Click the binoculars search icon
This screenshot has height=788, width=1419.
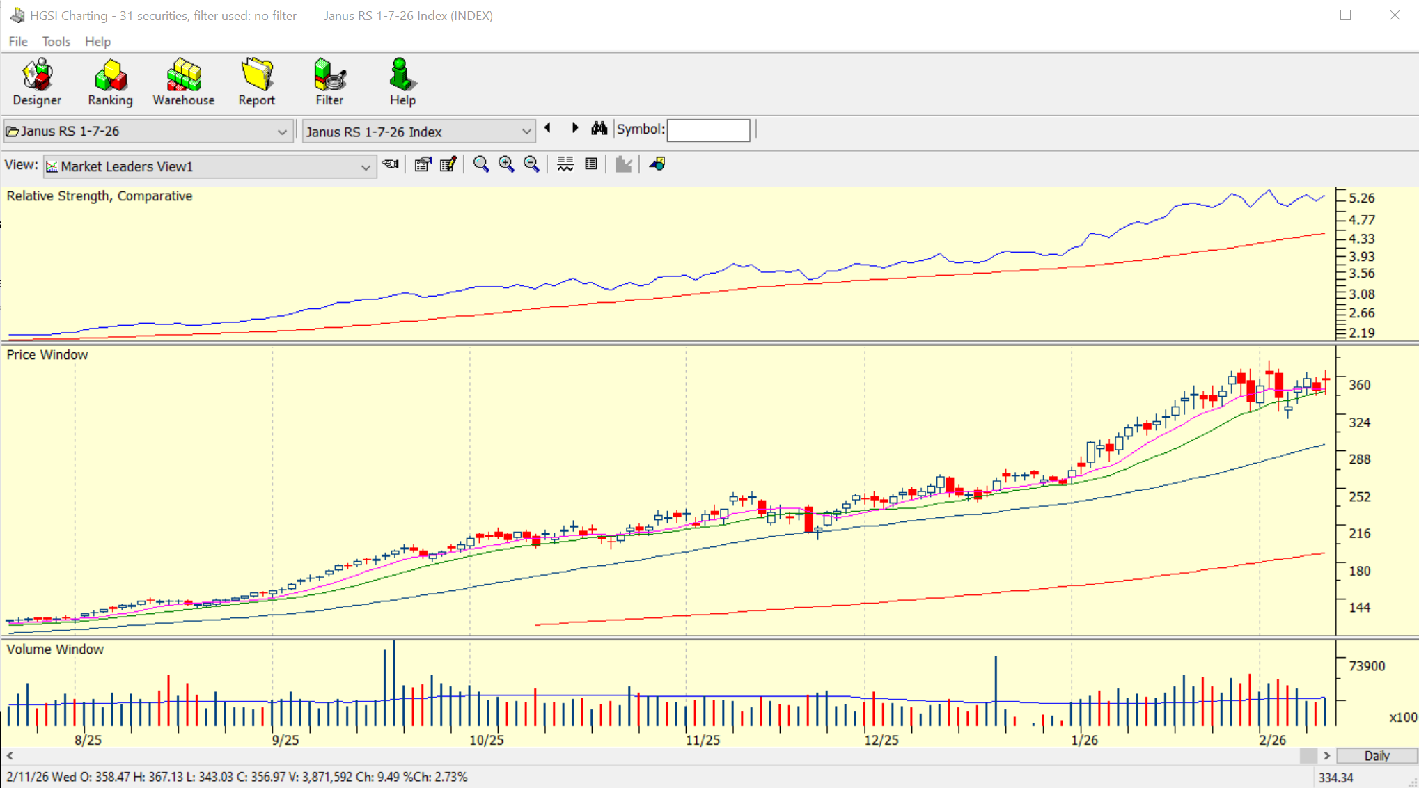click(x=599, y=129)
